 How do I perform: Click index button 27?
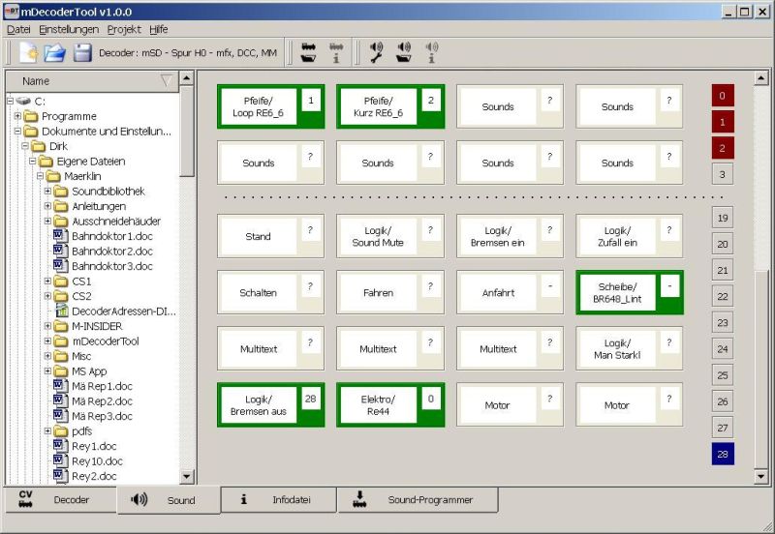coord(723,428)
